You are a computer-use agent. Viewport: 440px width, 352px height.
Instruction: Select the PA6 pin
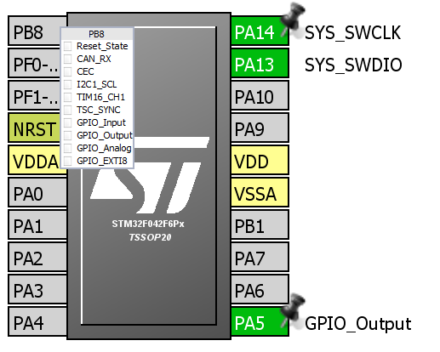[x=260, y=289]
